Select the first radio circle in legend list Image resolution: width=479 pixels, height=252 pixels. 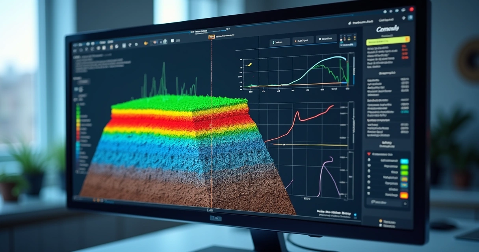click(369, 160)
